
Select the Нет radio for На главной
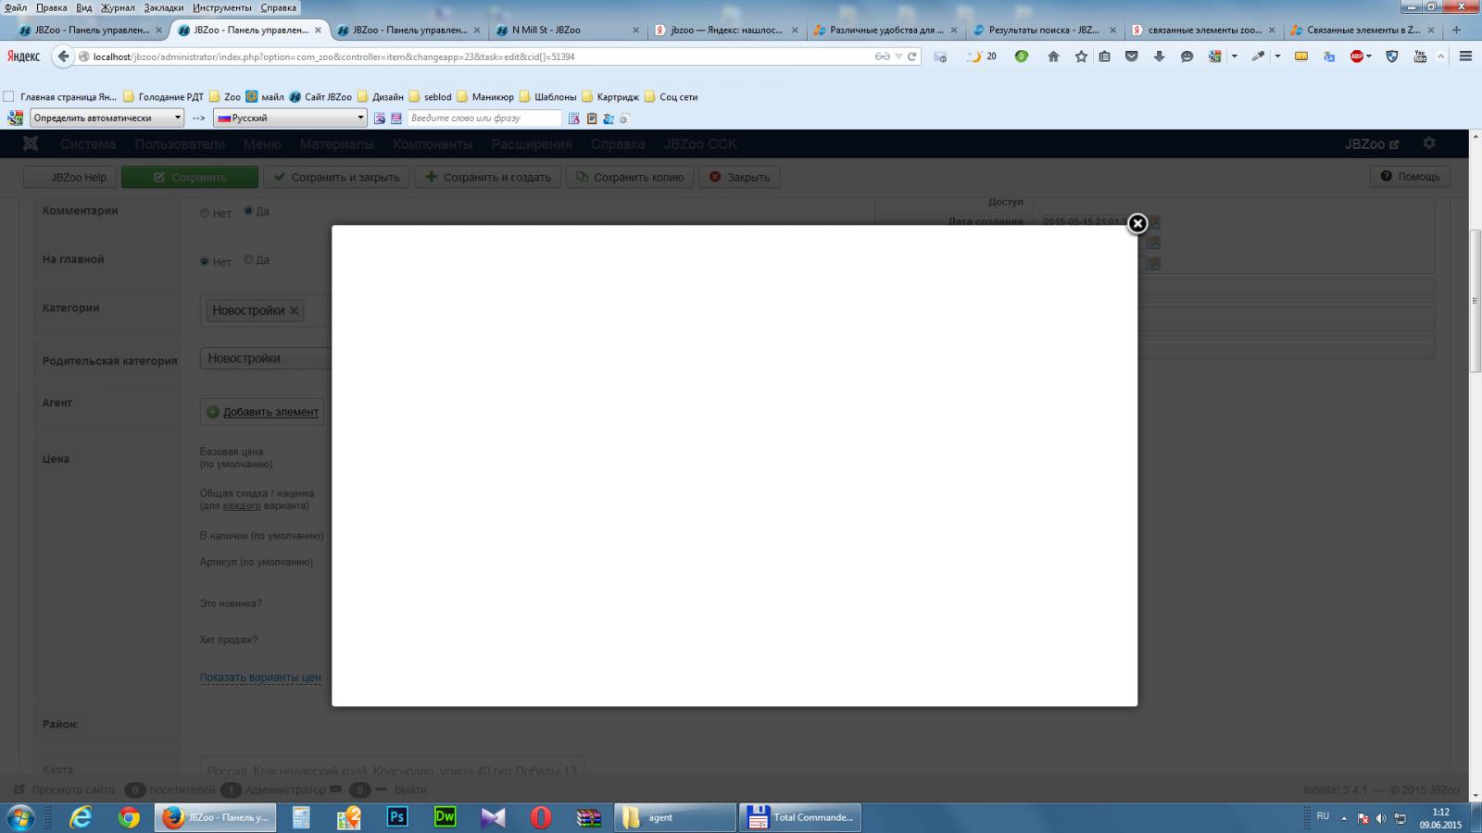205,262
